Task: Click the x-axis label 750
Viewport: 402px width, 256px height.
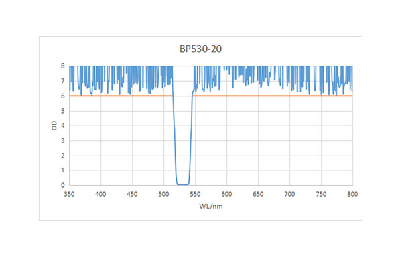Action: 321,194
